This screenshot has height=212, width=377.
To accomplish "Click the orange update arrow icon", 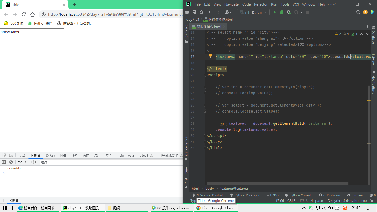I will [x=365, y=12].
